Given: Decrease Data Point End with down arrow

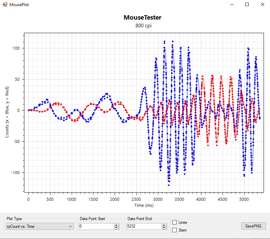Looking at the screenshot, I should (x=164, y=228).
